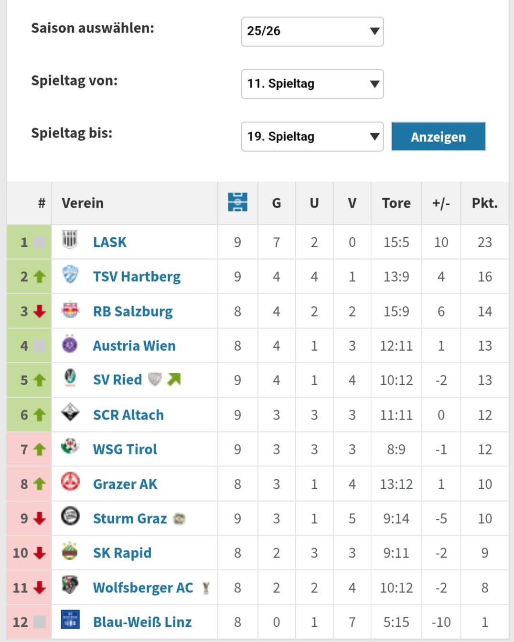The height and width of the screenshot is (642, 514).
Task: Click the matches-played pitch icon column header
Action: (x=237, y=202)
